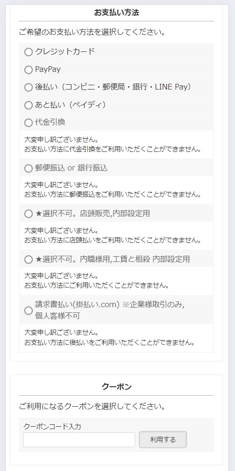Select the クレジットカード radio button
Image resolution: width=235 pixels, height=471 pixels.
point(28,52)
